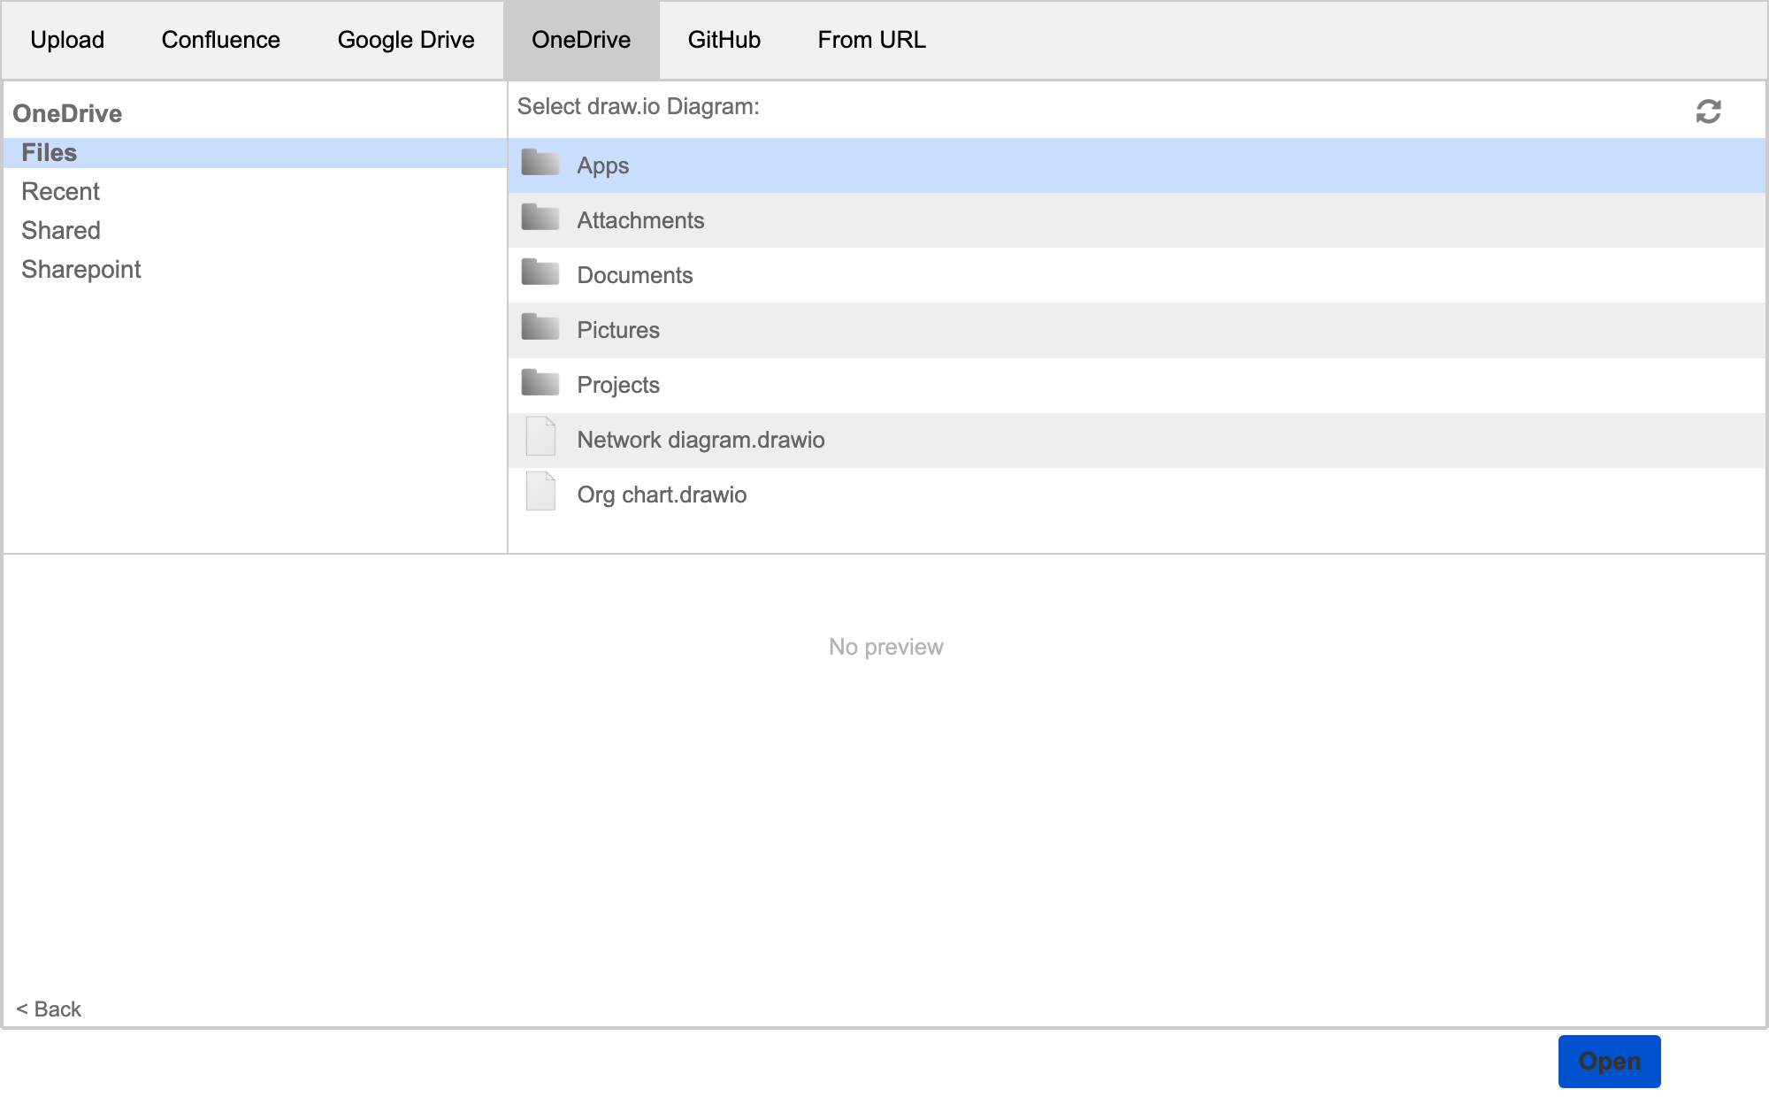The height and width of the screenshot is (1097, 1769).
Task: Go back using the Back link
Action: click(49, 1009)
